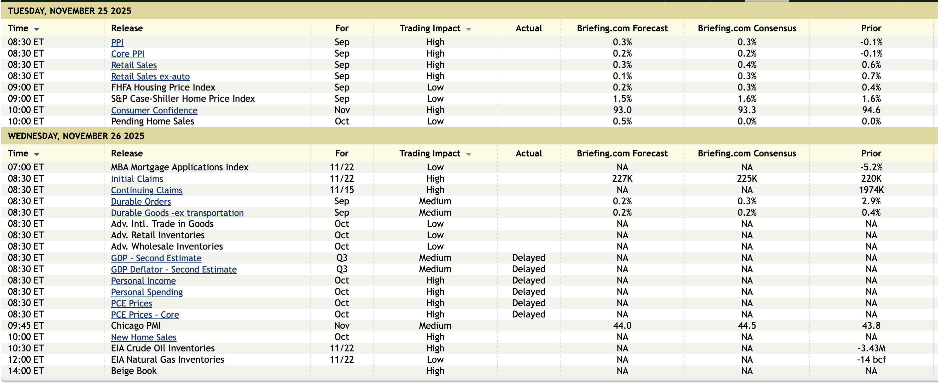This screenshot has height=384, width=938.
Task: Open the Initial Claims link
Action: (137, 179)
